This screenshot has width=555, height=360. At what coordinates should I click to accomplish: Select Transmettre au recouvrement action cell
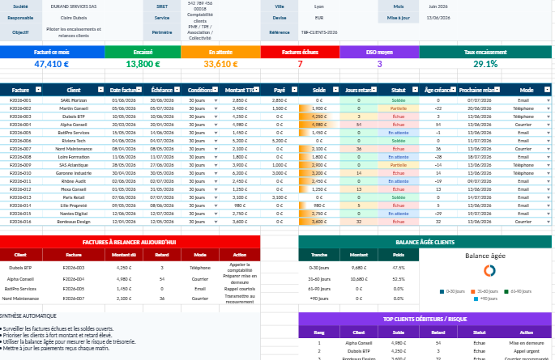point(240,299)
